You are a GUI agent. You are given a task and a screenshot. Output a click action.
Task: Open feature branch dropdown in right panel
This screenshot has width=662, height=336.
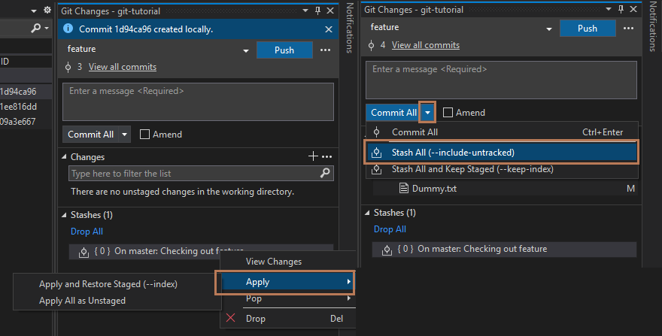(549, 29)
